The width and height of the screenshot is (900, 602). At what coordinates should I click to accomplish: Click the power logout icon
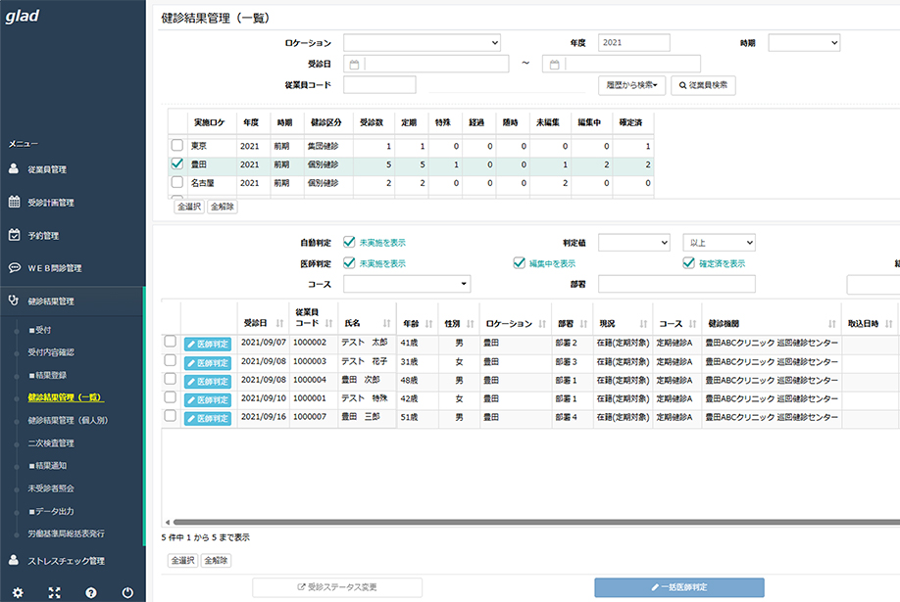[127, 592]
